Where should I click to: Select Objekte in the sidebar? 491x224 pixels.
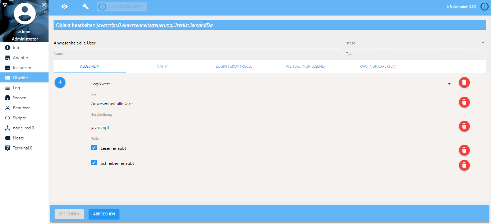pyautogui.click(x=24, y=78)
